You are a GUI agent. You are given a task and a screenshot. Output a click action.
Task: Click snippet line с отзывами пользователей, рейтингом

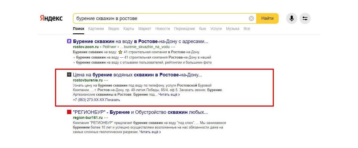[x=144, y=63]
